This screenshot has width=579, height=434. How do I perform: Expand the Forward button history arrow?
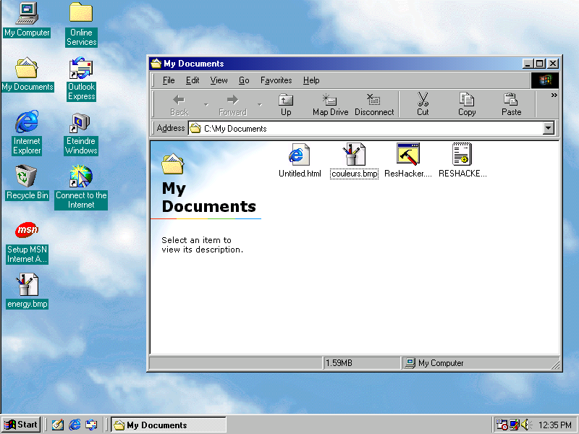click(260, 105)
